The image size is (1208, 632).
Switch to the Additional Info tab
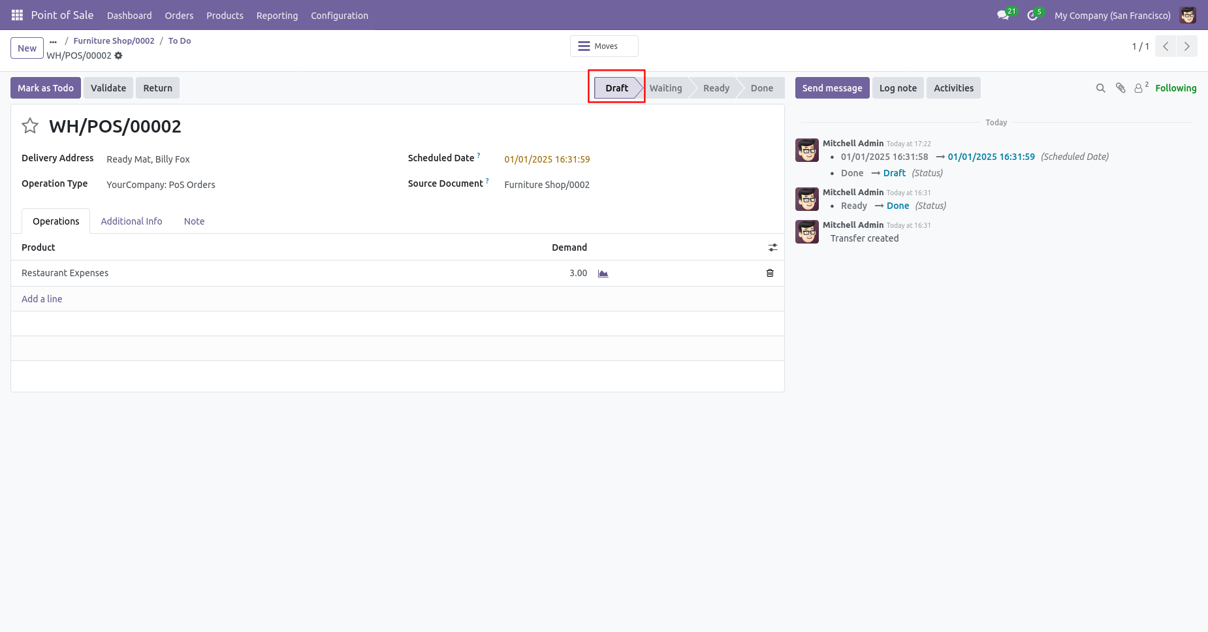click(x=131, y=221)
